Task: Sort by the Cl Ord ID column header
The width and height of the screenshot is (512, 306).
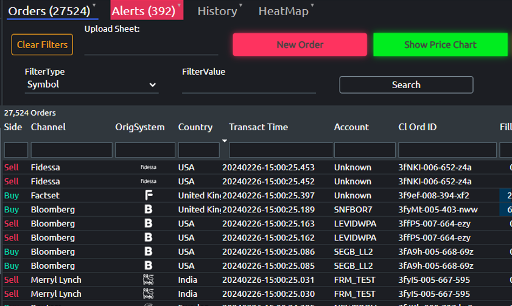Action: click(x=417, y=127)
